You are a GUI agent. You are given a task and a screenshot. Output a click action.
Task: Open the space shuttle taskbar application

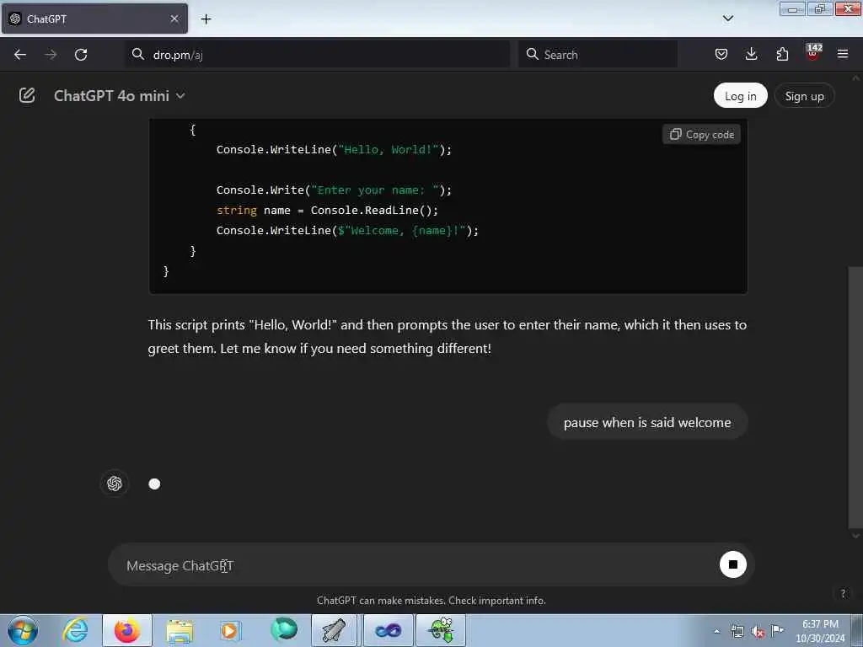(335, 630)
